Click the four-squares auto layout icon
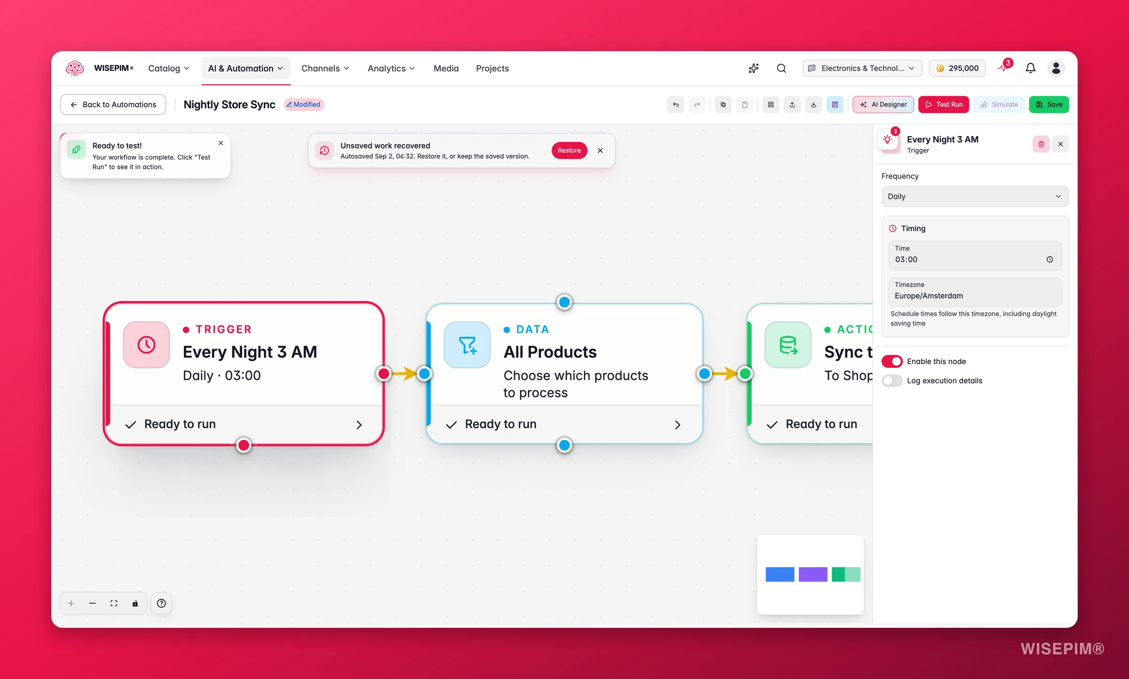Image resolution: width=1129 pixels, height=679 pixels. click(771, 104)
